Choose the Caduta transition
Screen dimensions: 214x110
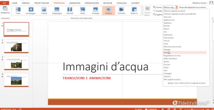pyautogui.click(x=44, y=10)
